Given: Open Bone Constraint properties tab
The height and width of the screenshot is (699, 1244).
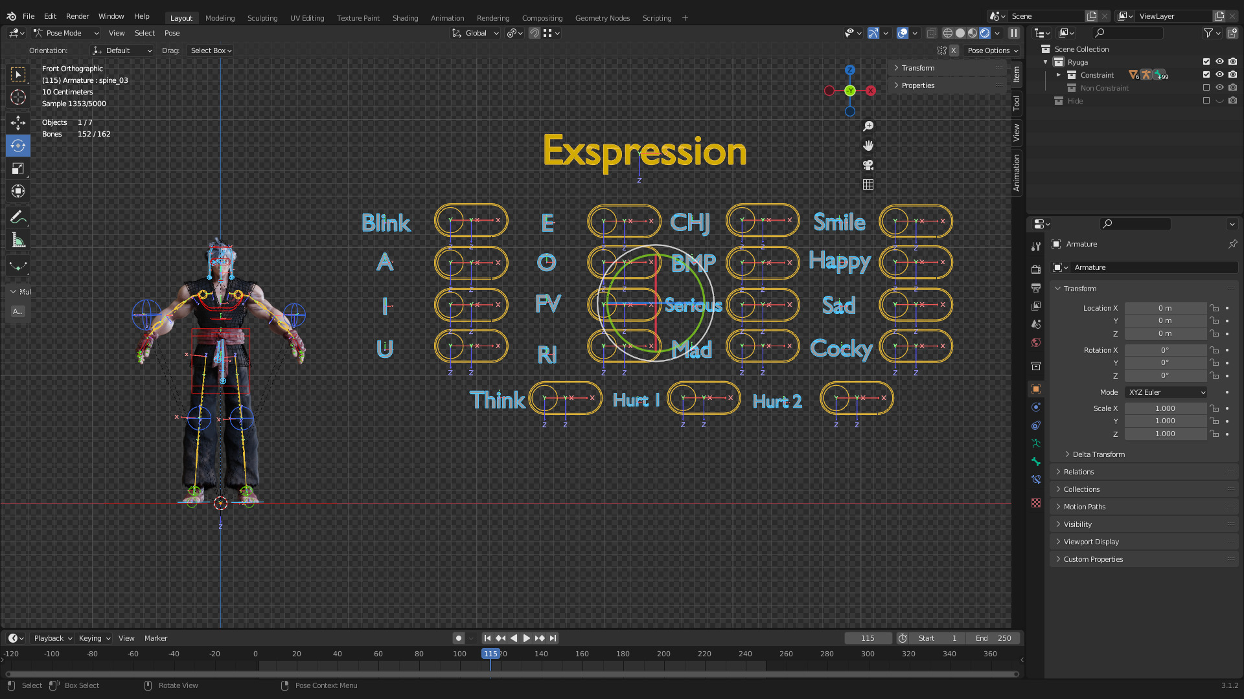Looking at the screenshot, I should 1036,480.
